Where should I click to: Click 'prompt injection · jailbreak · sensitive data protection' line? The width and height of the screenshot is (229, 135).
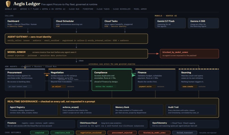[x=37, y=56]
